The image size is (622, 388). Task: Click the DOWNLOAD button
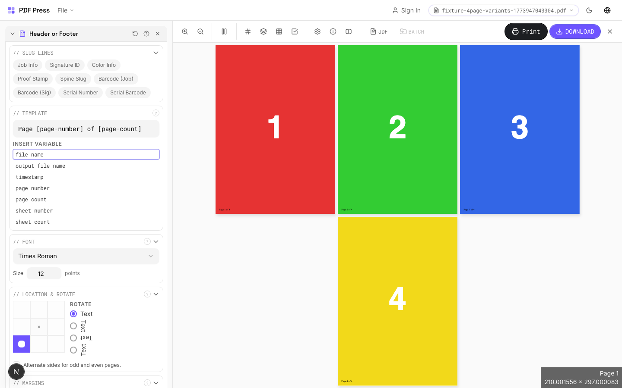point(575,31)
